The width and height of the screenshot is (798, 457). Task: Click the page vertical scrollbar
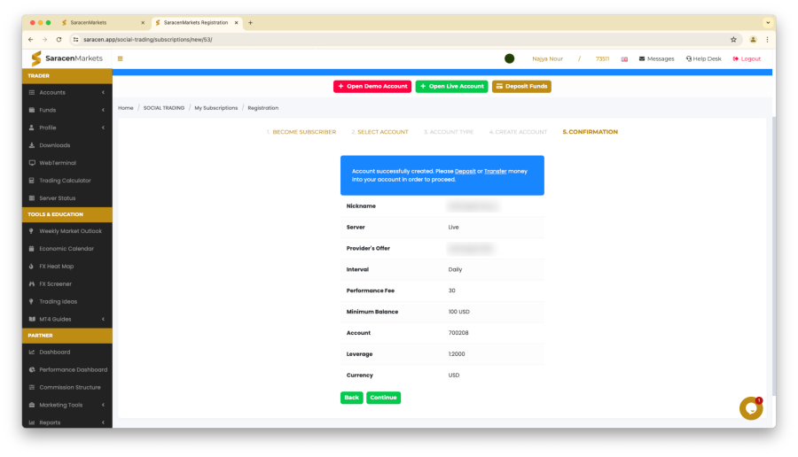click(773, 257)
